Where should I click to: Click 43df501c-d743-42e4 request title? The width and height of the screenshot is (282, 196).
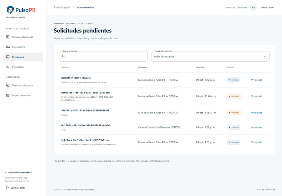point(85,111)
